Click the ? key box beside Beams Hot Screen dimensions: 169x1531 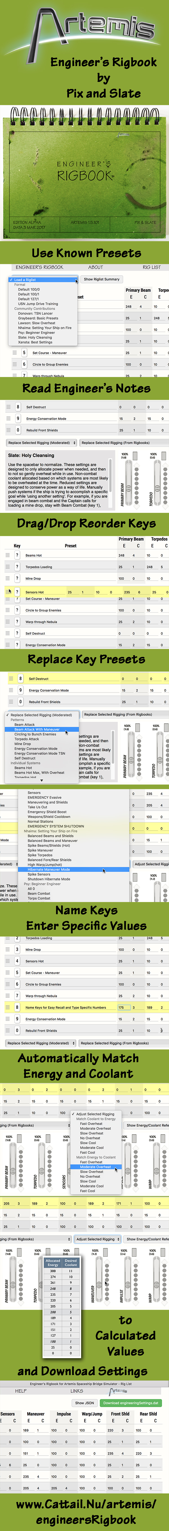click(x=17, y=555)
